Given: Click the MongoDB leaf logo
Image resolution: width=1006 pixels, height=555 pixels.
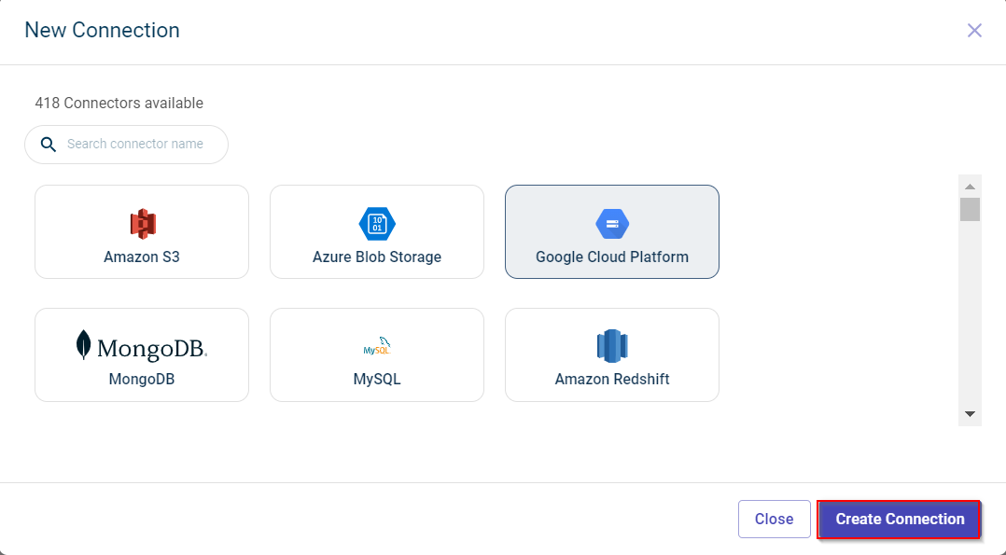Looking at the screenshot, I should coord(84,345).
